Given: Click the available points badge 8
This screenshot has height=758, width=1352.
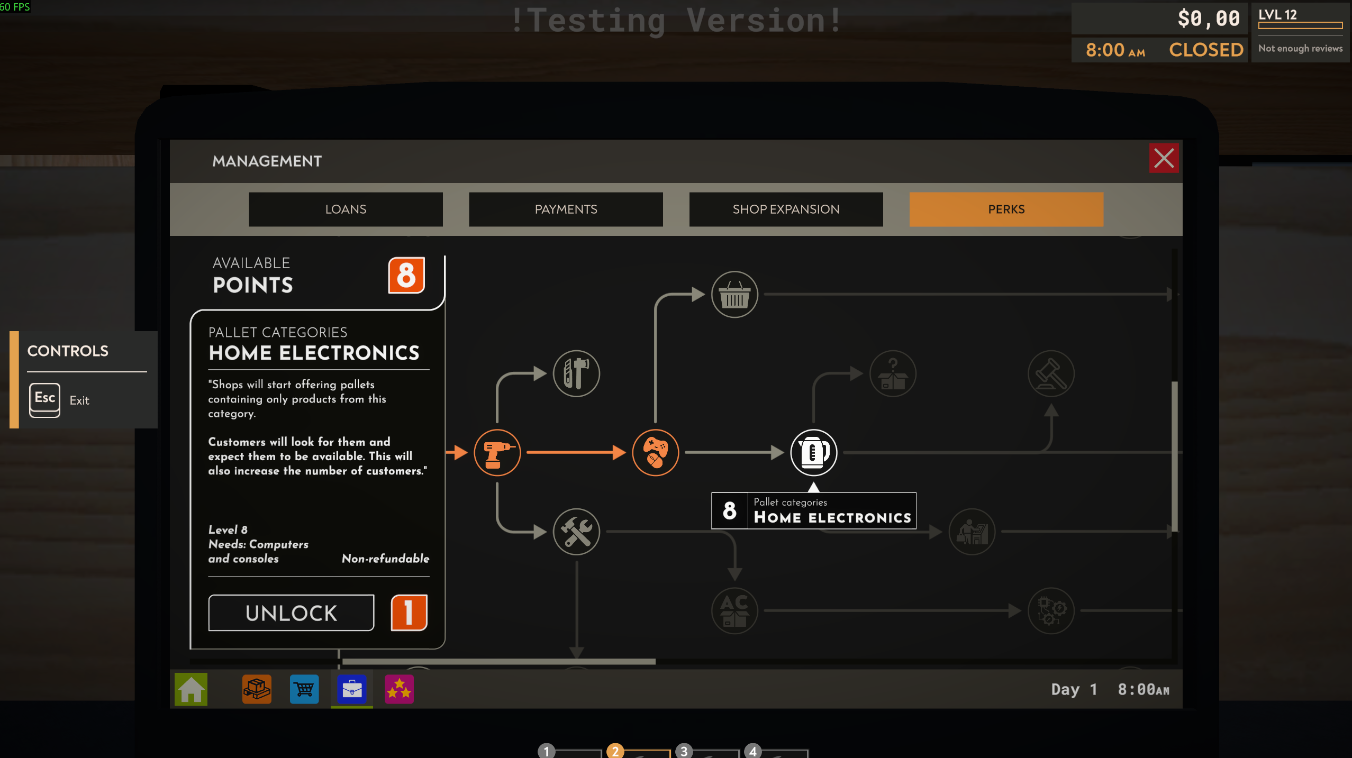Looking at the screenshot, I should click(406, 275).
